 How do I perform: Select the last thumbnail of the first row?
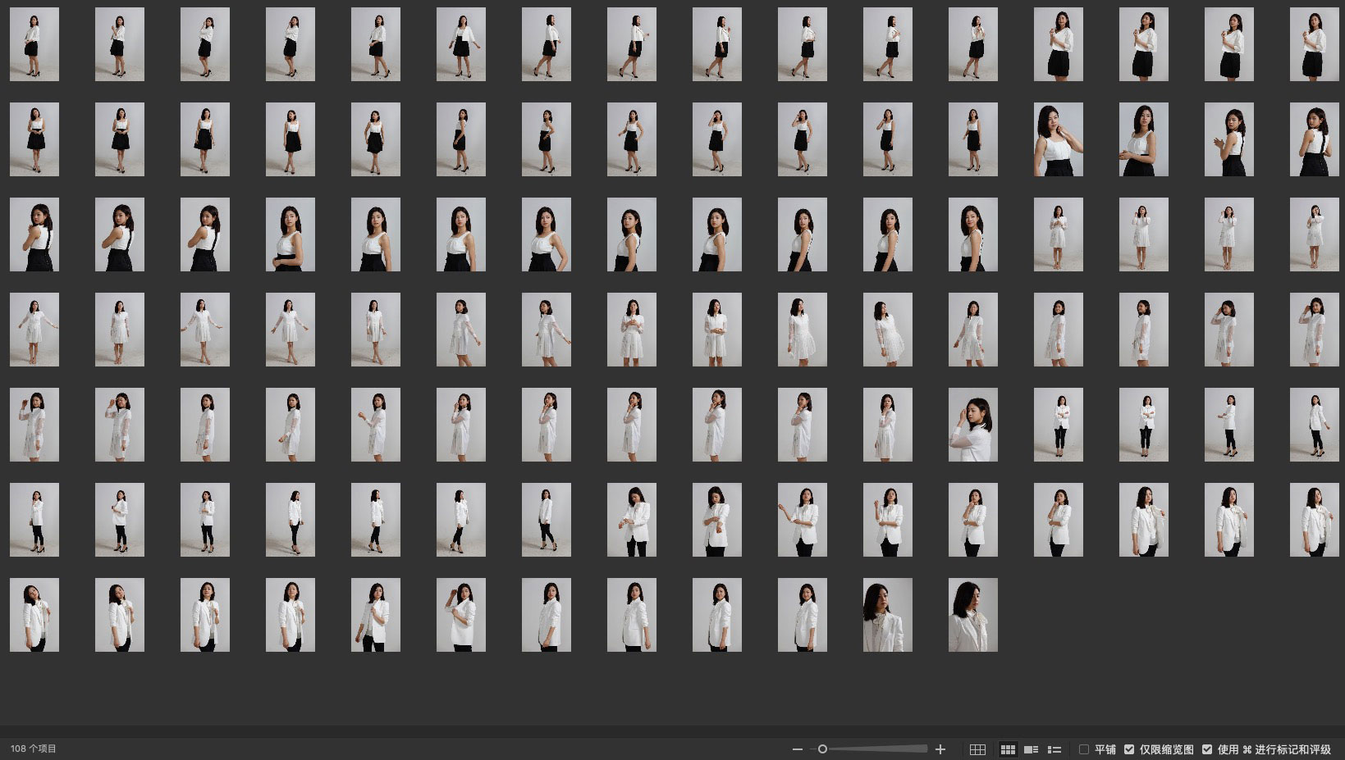[x=1315, y=44]
